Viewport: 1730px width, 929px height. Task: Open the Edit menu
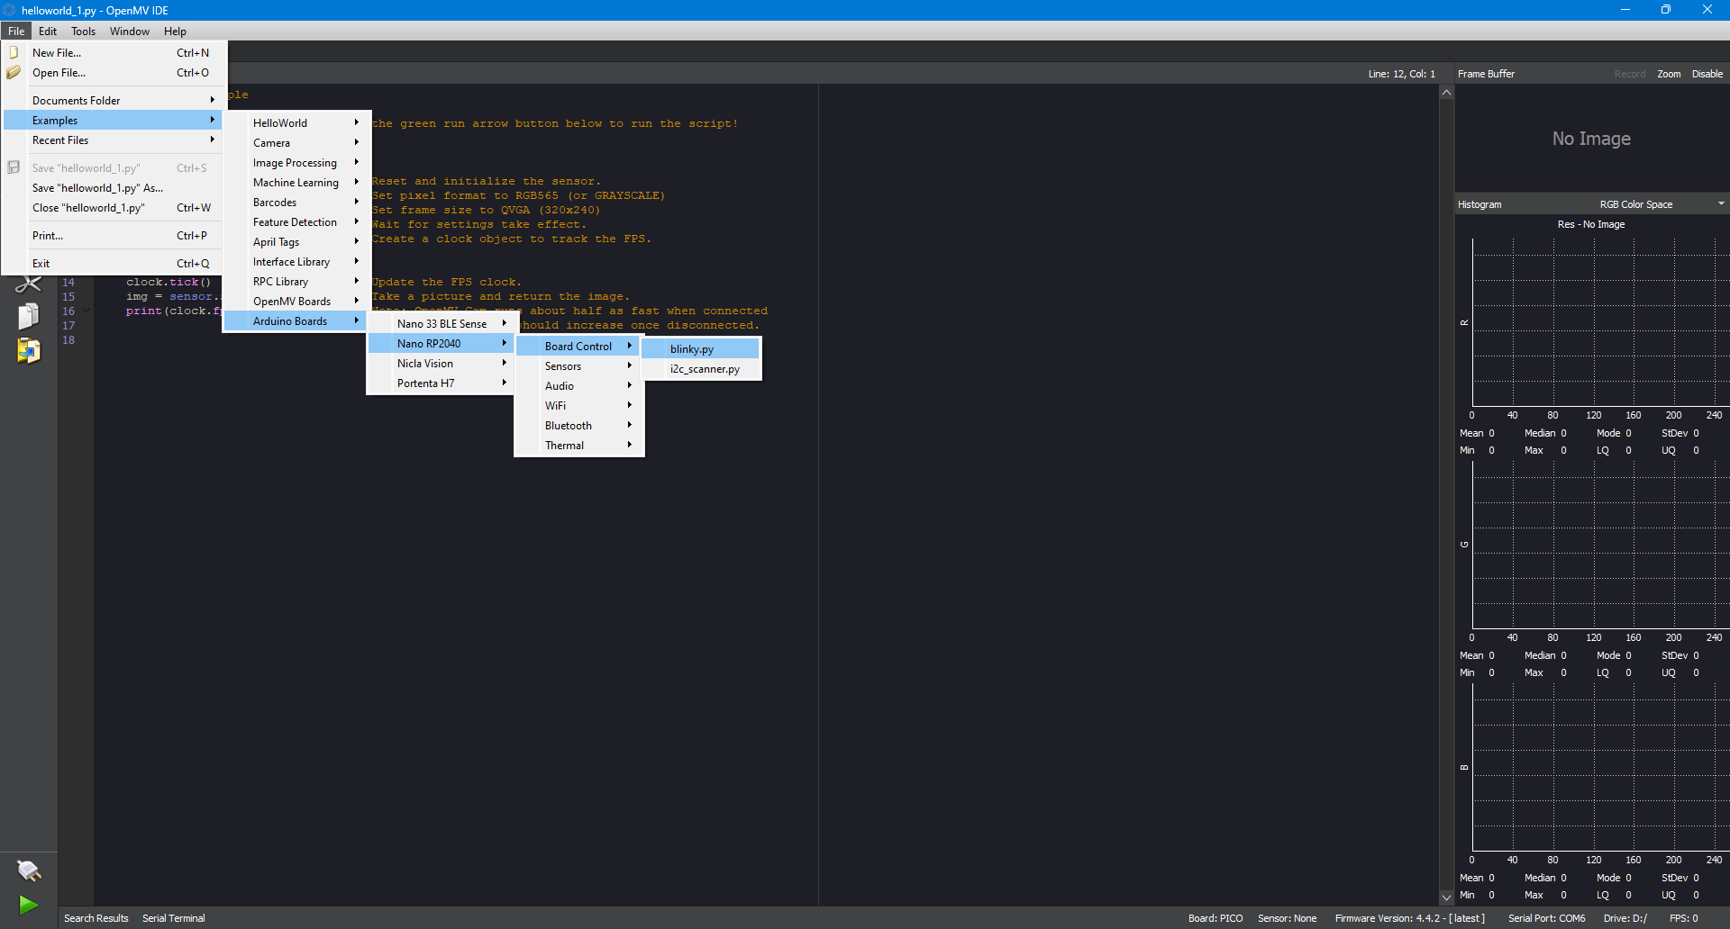click(x=48, y=32)
